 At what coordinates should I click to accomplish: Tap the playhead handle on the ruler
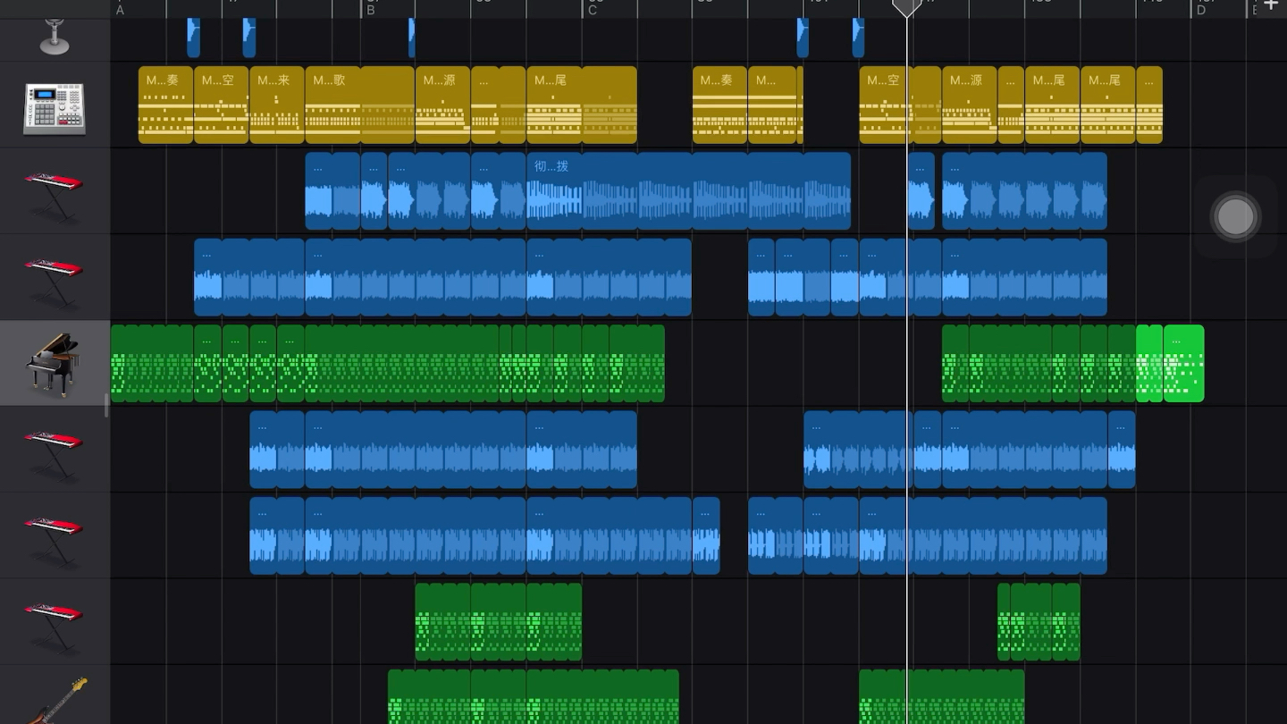907,8
